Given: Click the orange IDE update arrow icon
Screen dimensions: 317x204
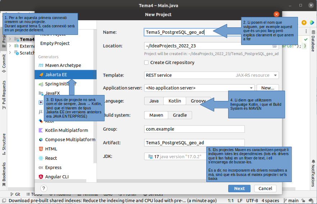Looking at the screenshot, I should [x=304, y=23].
